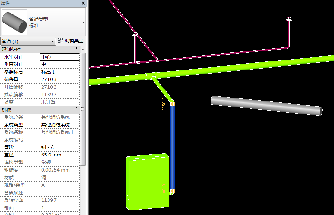Select the sprinkler head above the left magenta riser

pyautogui.click(x=135, y=35)
